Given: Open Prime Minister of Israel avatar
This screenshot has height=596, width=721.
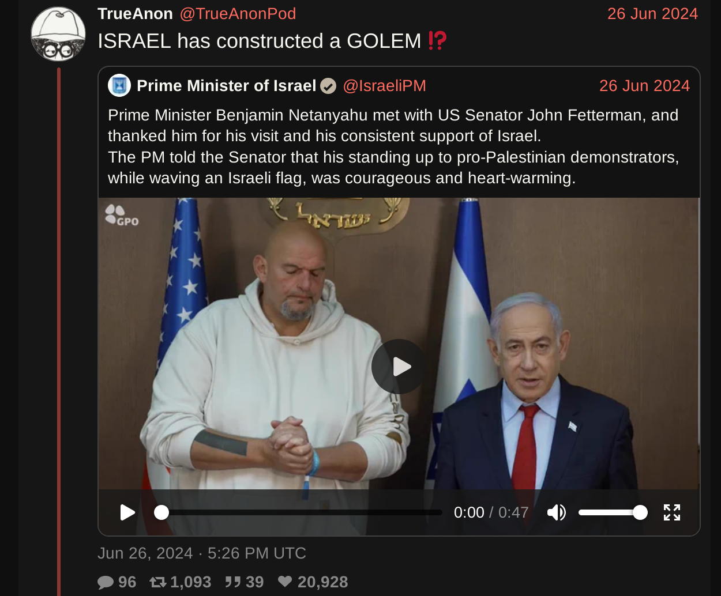Looking at the screenshot, I should point(119,86).
